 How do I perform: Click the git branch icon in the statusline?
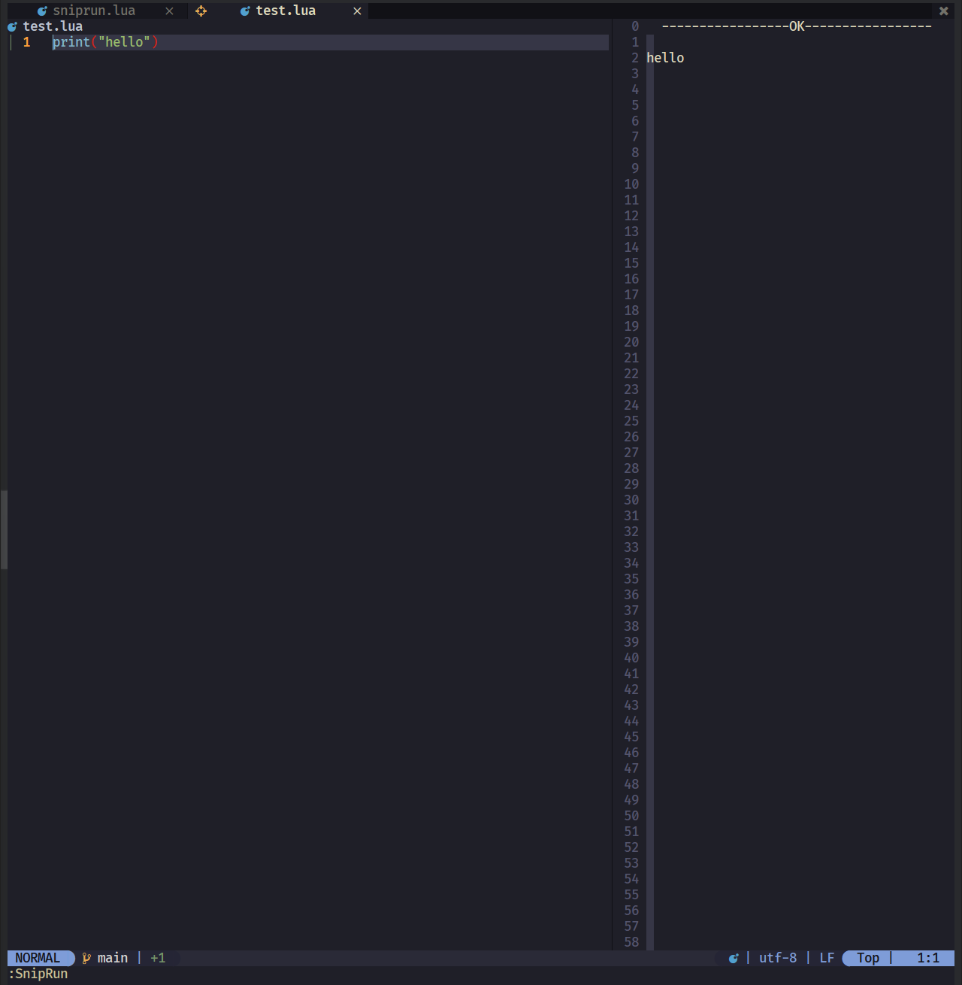(86, 957)
